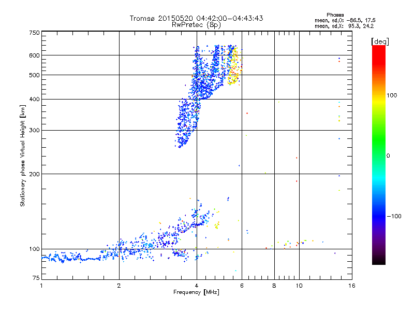Screen dimensions: 414x311
Task: Click the x-axis label '1'
Action: (x=41, y=286)
